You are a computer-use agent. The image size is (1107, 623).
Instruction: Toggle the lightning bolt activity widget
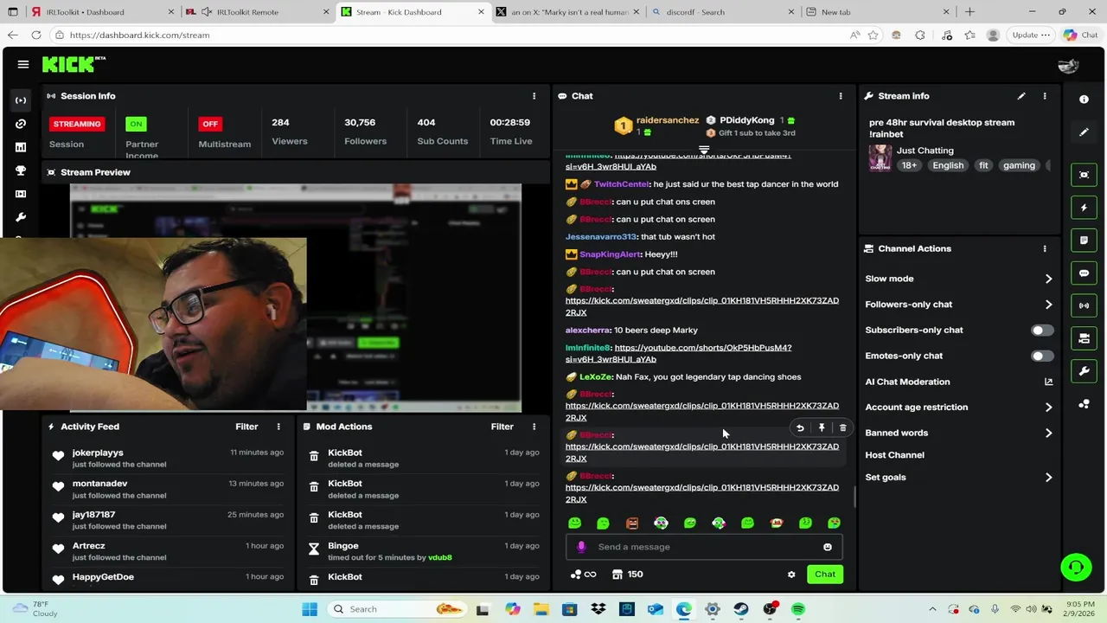(x=1084, y=208)
